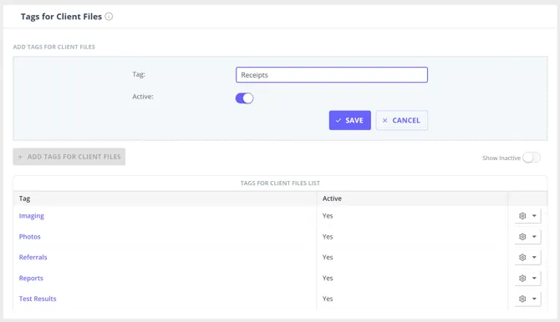
Task: Click the 'Active:' form label
Action: [143, 96]
